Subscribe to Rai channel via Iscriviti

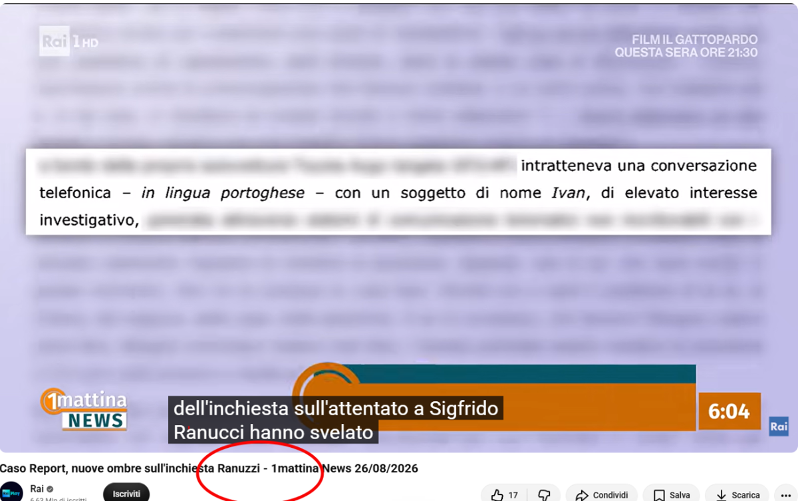[126, 493]
